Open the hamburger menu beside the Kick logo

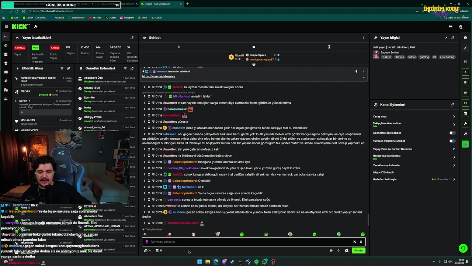(7, 27)
